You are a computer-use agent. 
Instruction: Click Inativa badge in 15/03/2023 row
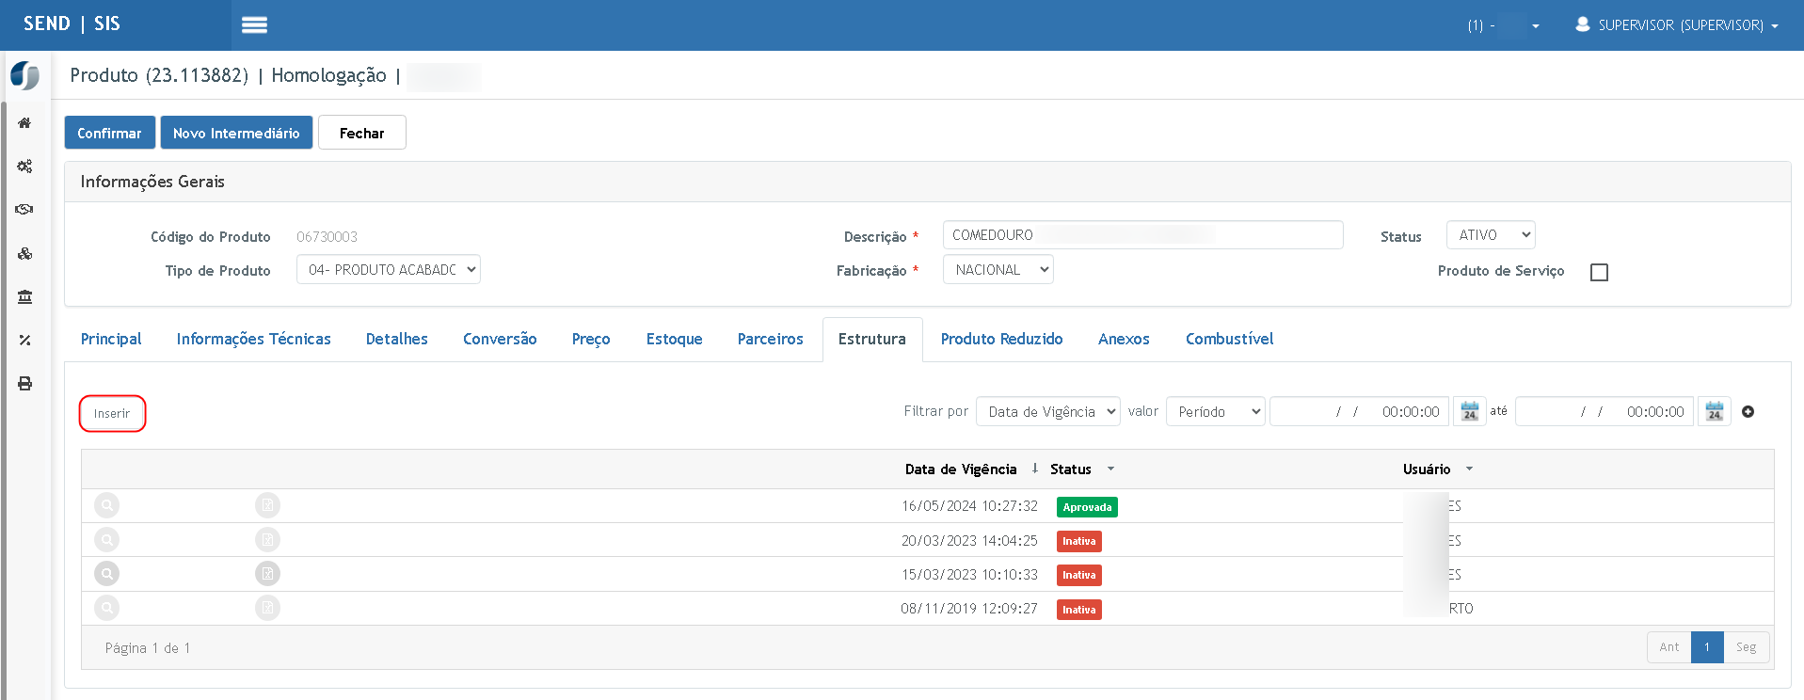pos(1078,575)
